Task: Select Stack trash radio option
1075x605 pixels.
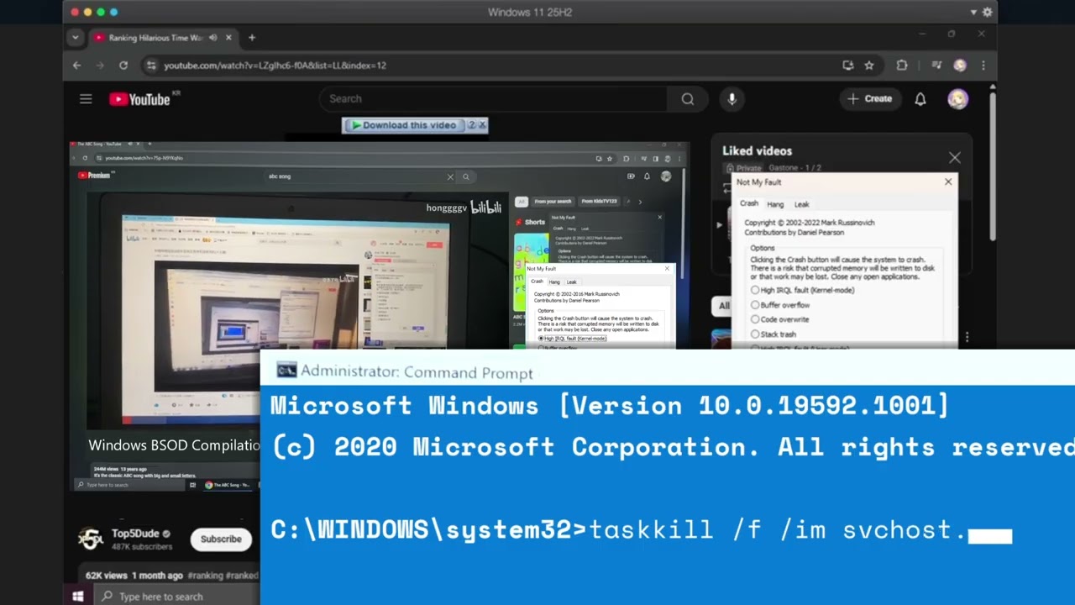Action: point(773,334)
